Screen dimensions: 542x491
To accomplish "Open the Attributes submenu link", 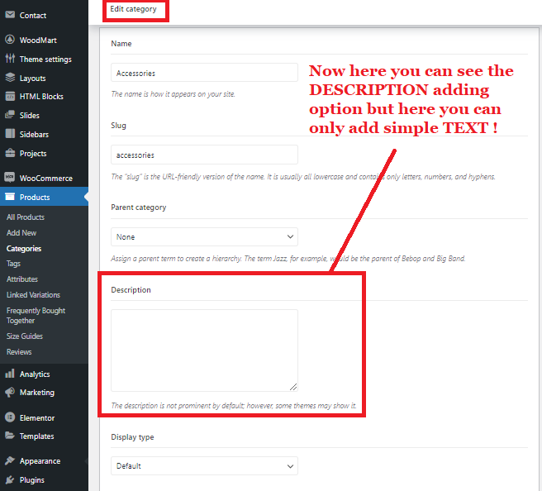I will coord(22,279).
